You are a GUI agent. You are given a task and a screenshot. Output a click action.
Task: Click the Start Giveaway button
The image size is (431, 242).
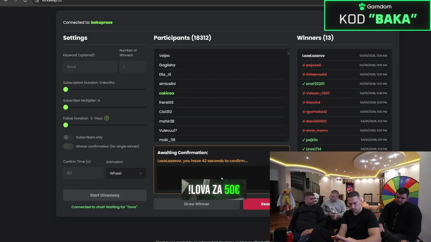105,195
